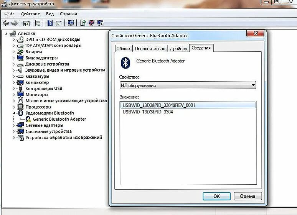Click the disable device toolbar icon
Image resolution: width=297 pixels, height=215 pixels.
[100, 23]
